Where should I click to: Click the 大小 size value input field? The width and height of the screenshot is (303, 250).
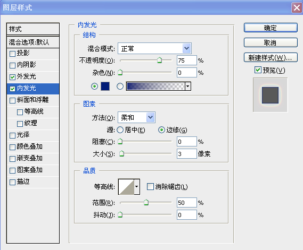187,154
